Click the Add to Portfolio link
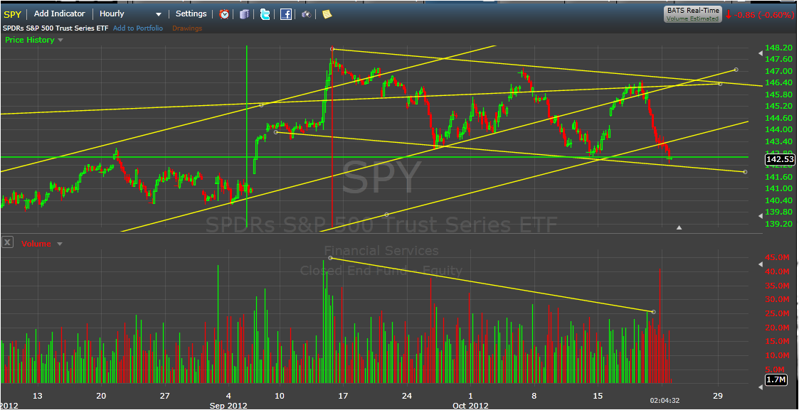 pyautogui.click(x=138, y=28)
